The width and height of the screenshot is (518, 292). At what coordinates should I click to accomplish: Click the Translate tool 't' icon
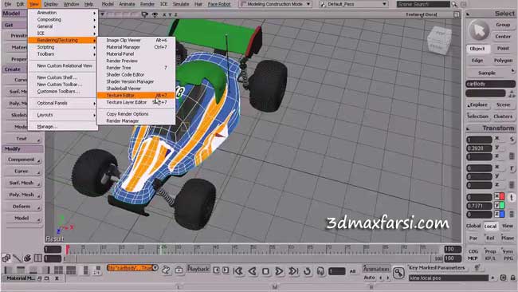tap(512, 197)
